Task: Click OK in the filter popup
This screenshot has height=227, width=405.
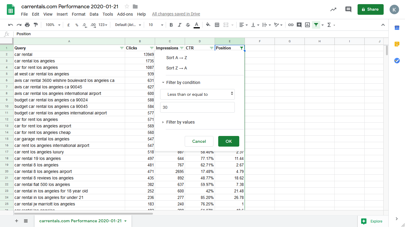Action: 229,141
